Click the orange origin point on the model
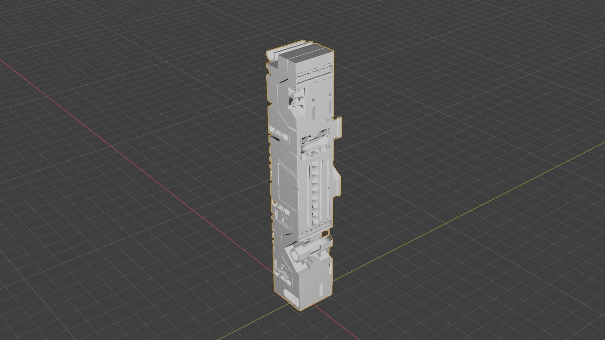Image resolution: width=605 pixels, height=340 pixels. pos(329,188)
